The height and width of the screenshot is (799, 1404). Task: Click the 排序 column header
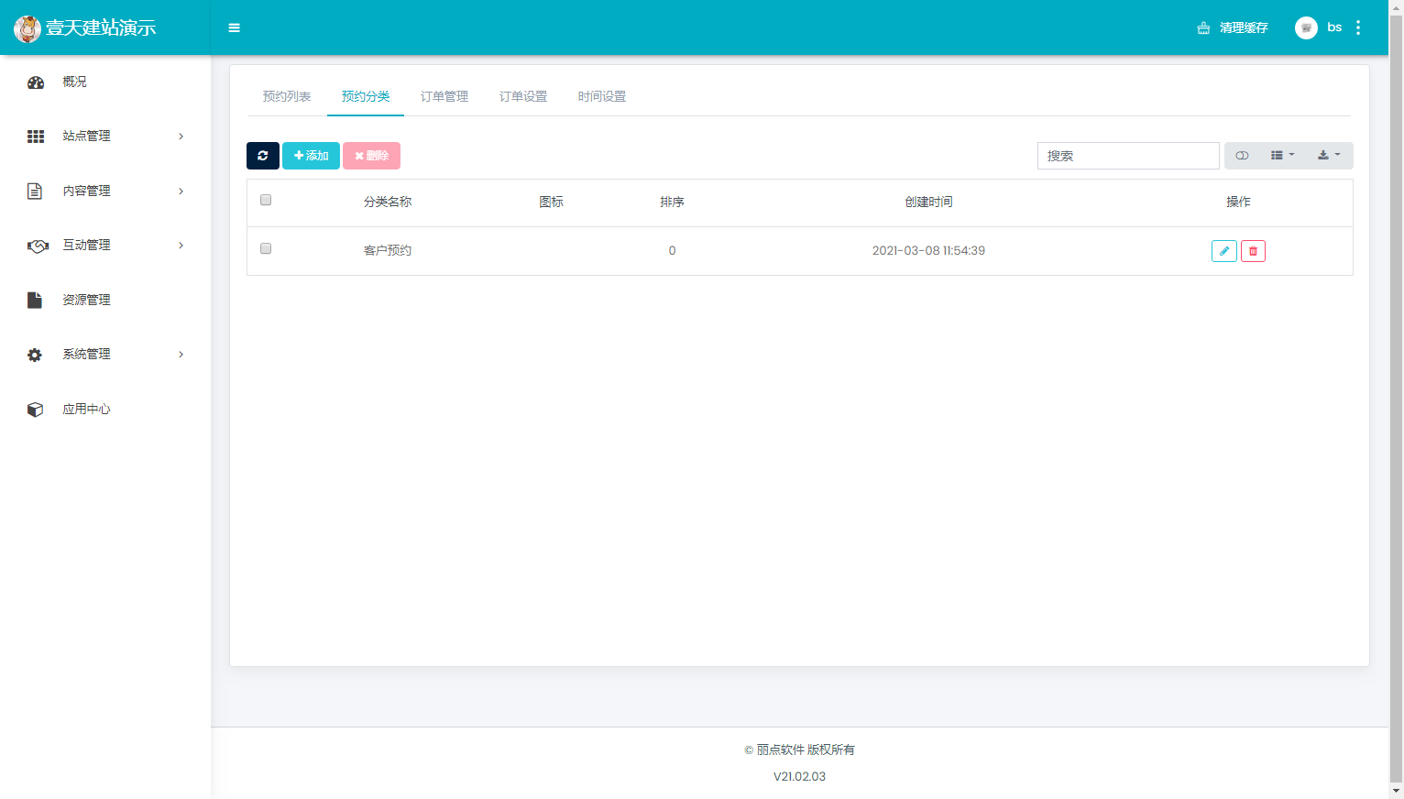[x=672, y=202]
